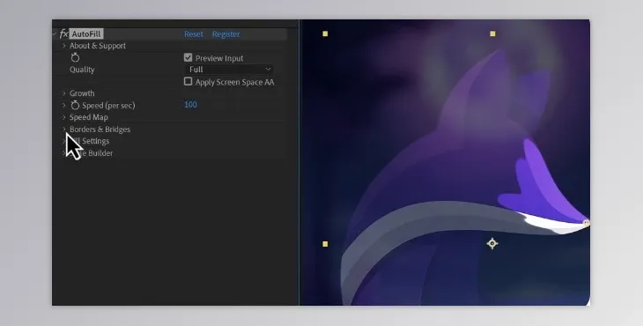Click the Borders & Bridges label
This screenshot has height=326, width=643.
pyautogui.click(x=100, y=130)
